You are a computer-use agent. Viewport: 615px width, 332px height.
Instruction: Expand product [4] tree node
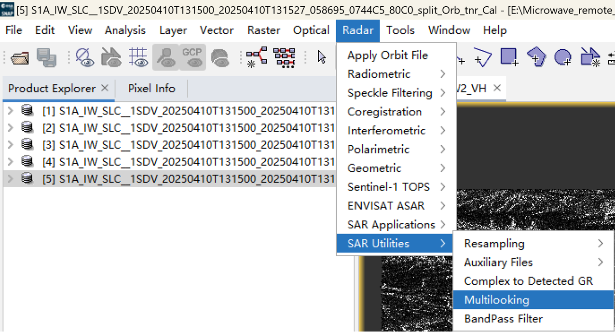coord(11,162)
